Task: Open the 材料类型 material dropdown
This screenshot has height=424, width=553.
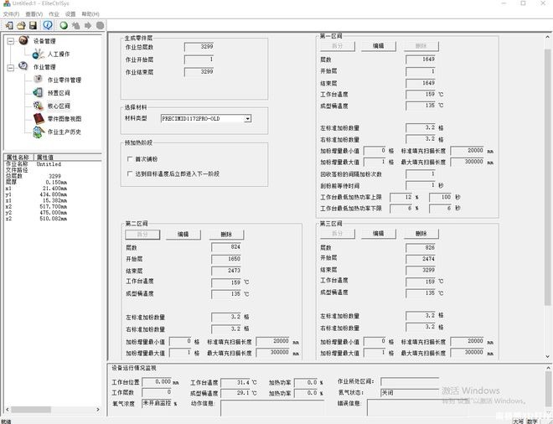Action: click(x=248, y=119)
